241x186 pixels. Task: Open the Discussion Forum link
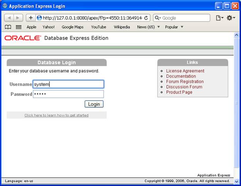[x=184, y=87]
